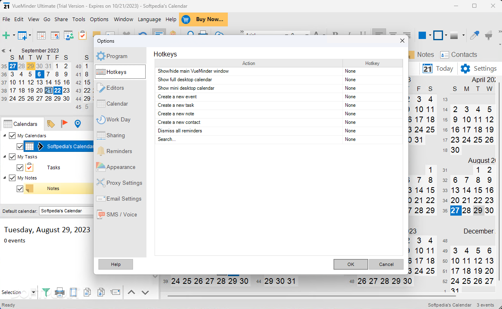Toggle the My Tasks group checkbox

click(x=12, y=157)
